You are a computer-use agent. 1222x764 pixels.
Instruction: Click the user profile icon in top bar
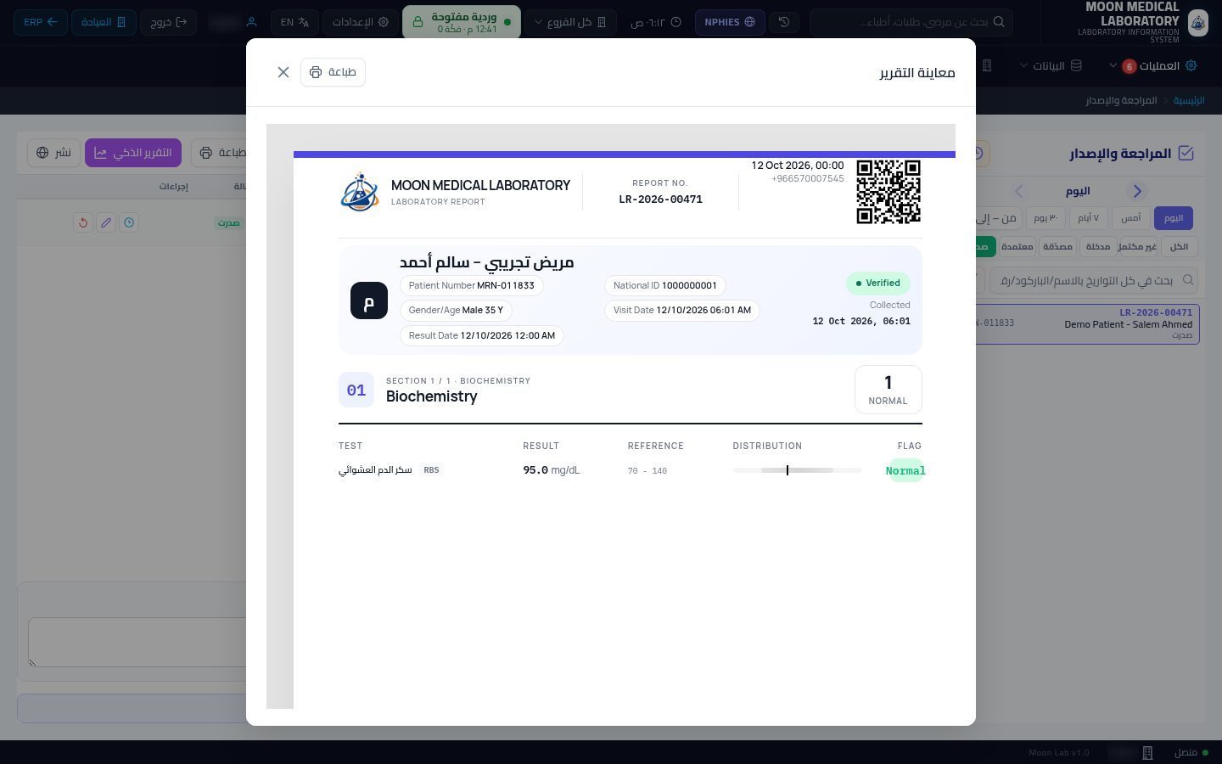[x=251, y=22]
